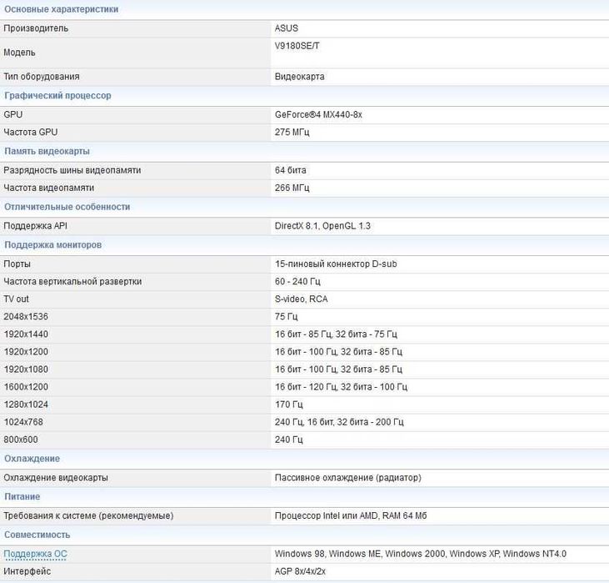This screenshot has width=609, height=583.
Task: Select the Питание section heading
Action: (x=22, y=497)
